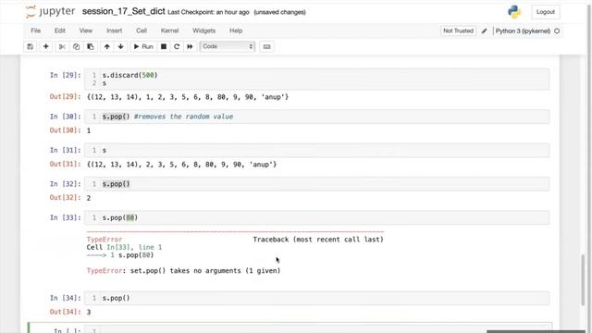Open the Edit menu
The height and width of the screenshot is (333, 592).
coord(59,31)
